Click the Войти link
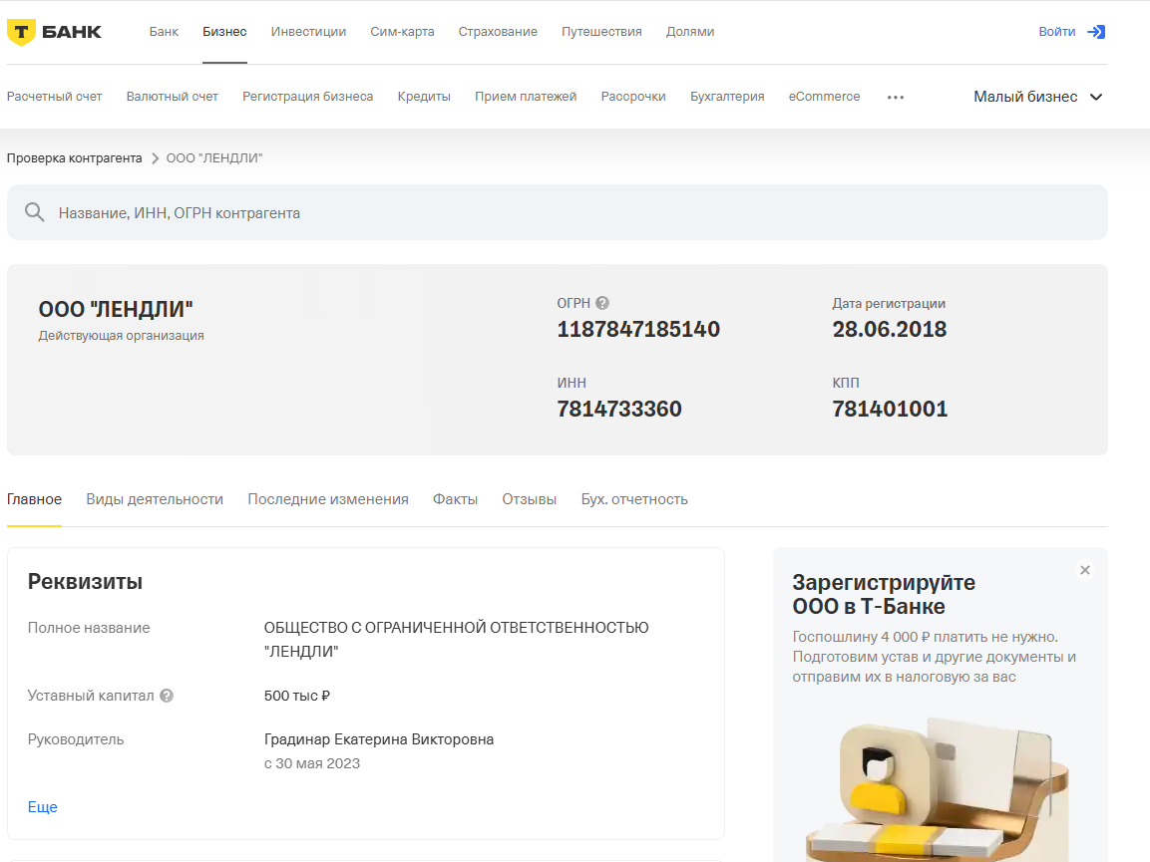This screenshot has height=862, width=1150. pos(1057,32)
